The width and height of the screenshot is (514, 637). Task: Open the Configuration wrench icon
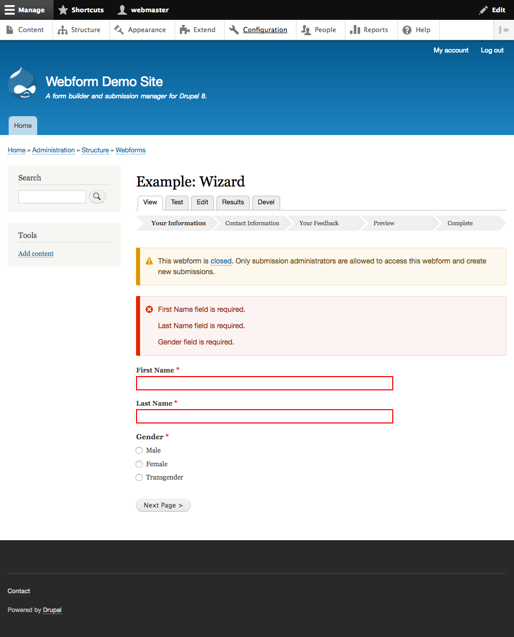(234, 30)
